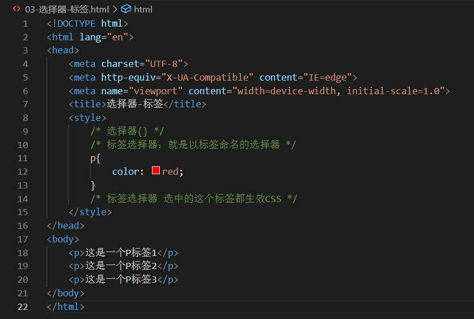The image size is (474, 319).
Task: Click the p{ selector line
Action: pyautogui.click(x=95, y=158)
